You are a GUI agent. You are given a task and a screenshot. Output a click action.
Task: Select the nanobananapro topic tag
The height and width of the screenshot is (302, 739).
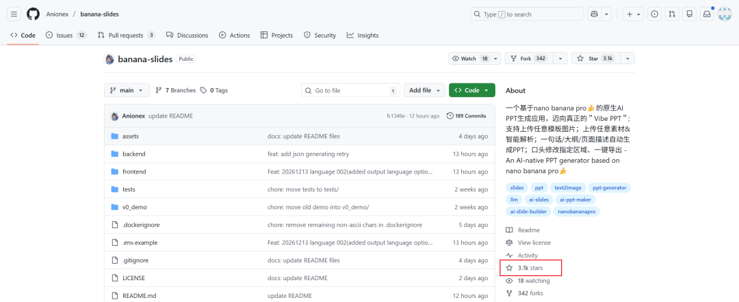point(577,212)
